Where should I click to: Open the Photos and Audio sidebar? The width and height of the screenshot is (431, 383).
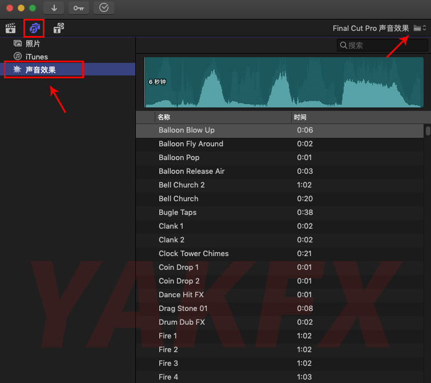pyautogui.click(x=35, y=28)
